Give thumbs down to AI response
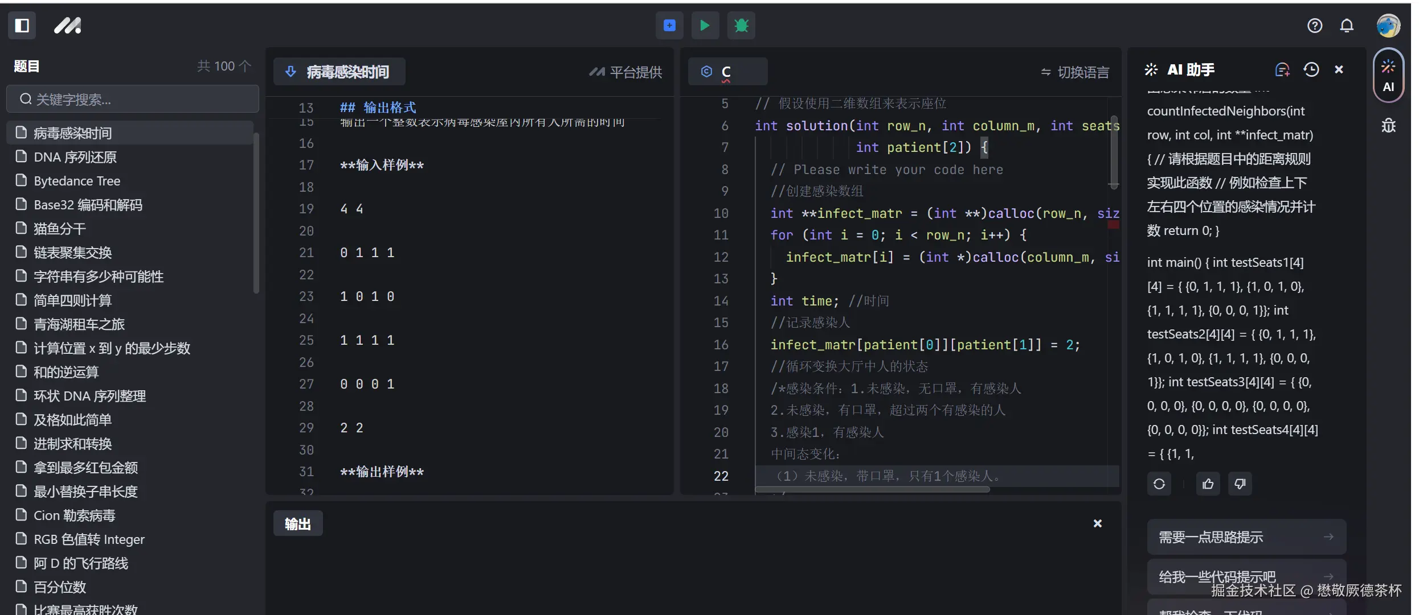This screenshot has height=615, width=1419. 1240,484
